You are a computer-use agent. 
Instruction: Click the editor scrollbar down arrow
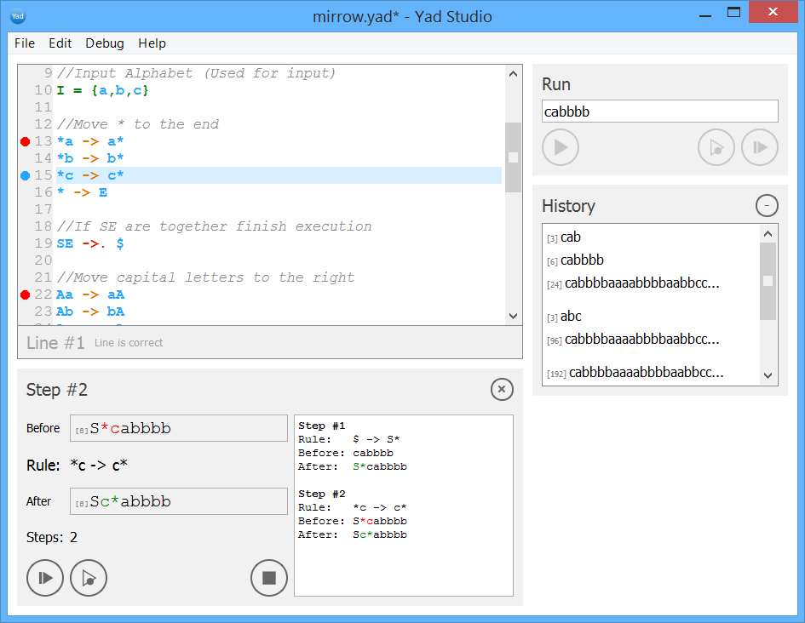513,315
